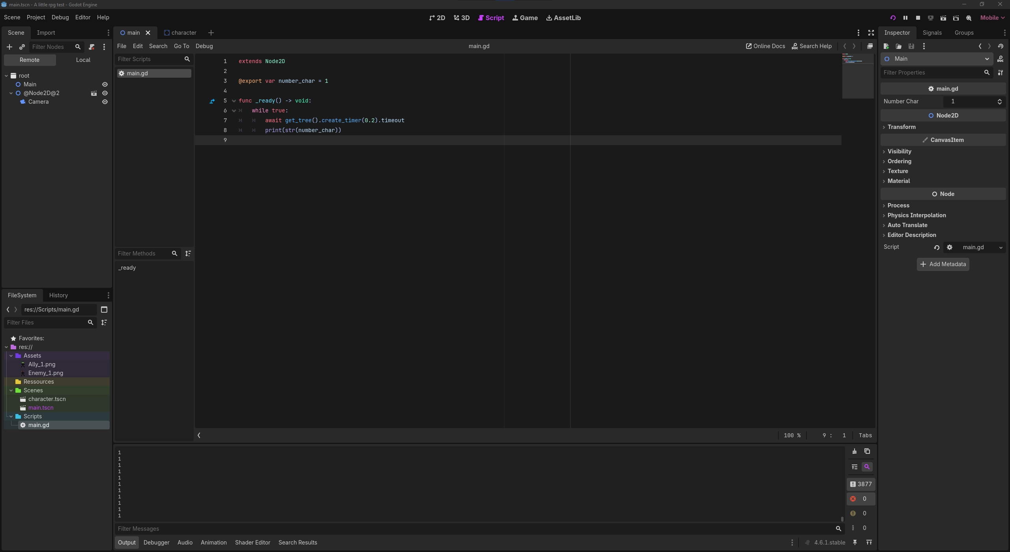
Task: Open @Node2D@2 scene in editor icon
Action: pyautogui.click(x=94, y=93)
